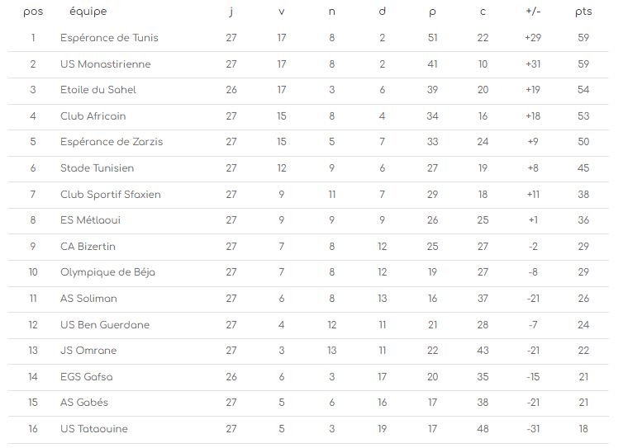Click the "équipe" column header
The image size is (623, 448).
88,12
